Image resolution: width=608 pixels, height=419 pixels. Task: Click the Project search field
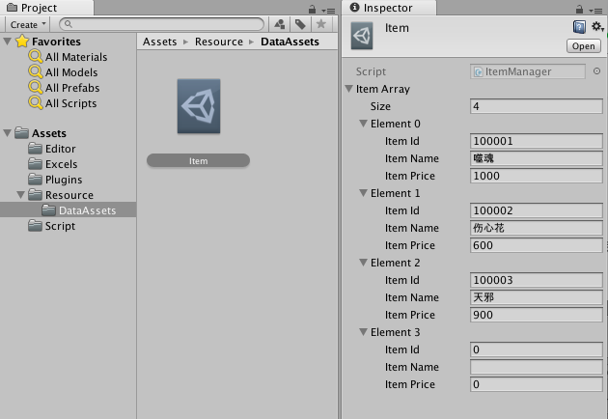(162, 24)
